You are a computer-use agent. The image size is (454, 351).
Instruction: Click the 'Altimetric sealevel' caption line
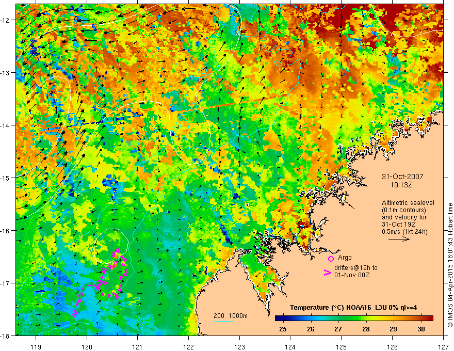click(x=408, y=203)
